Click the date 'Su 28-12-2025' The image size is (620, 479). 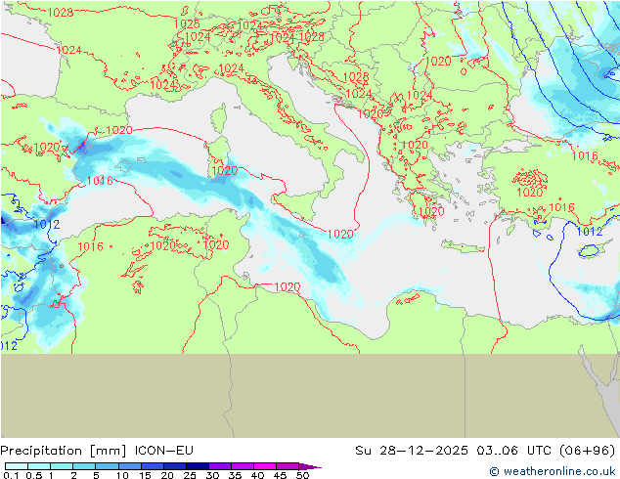tap(412, 451)
